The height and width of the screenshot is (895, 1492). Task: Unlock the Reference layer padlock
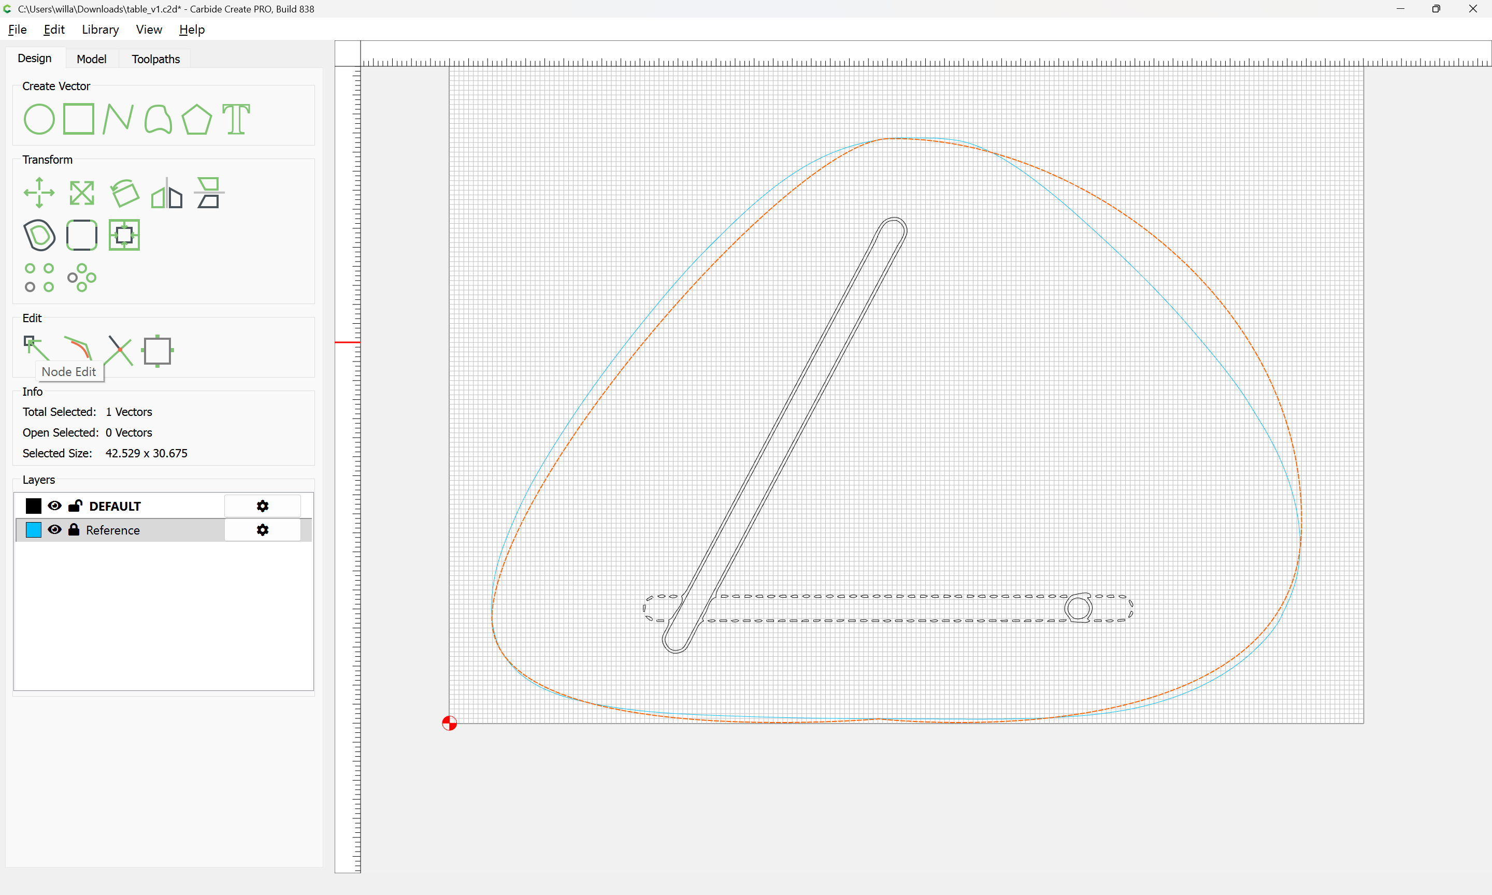[74, 529]
